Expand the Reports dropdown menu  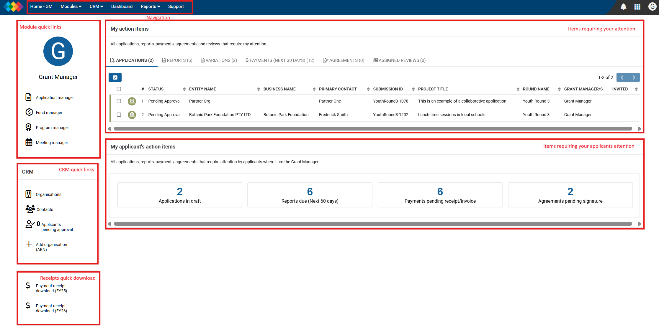click(x=150, y=6)
